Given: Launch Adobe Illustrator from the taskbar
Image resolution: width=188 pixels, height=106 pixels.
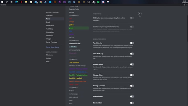Looking at the screenshot, I should pos(55,2).
